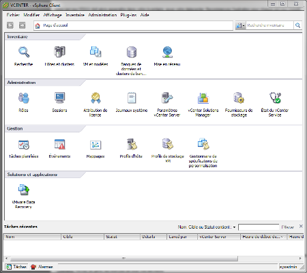Open the Modifier menu

pos(31,15)
